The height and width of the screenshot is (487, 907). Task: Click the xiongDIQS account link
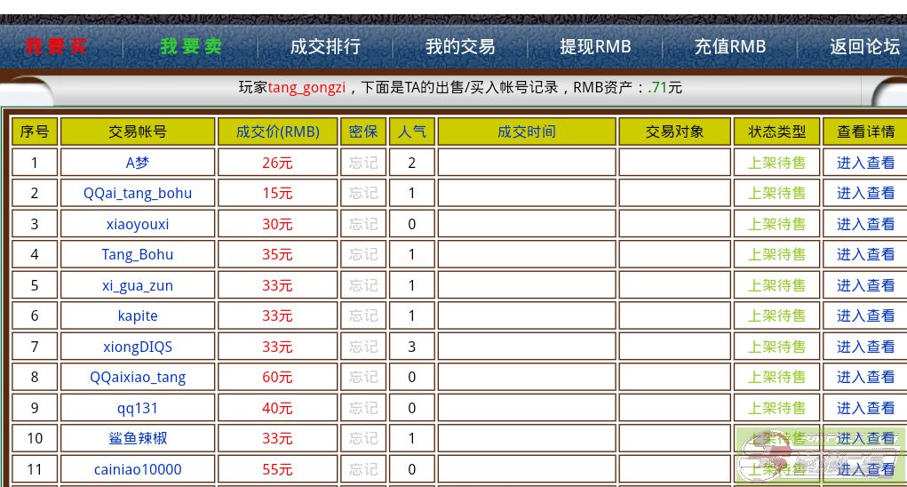pos(138,347)
